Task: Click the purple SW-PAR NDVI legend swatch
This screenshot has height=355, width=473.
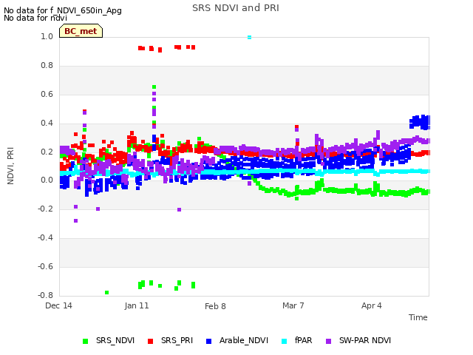Action: (329, 341)
